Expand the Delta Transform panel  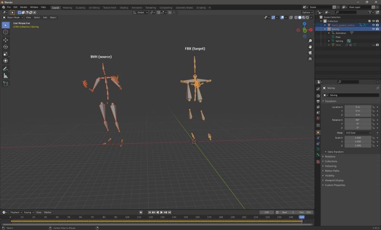point(335,152)
